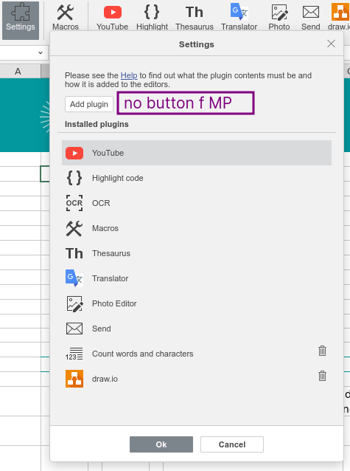Remove the draw.io plugin with trash icon
The height and width of the screenshot is (471, 350).
click(323, 376)
